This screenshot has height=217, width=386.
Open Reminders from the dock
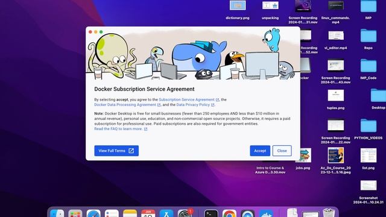[112, 213]
